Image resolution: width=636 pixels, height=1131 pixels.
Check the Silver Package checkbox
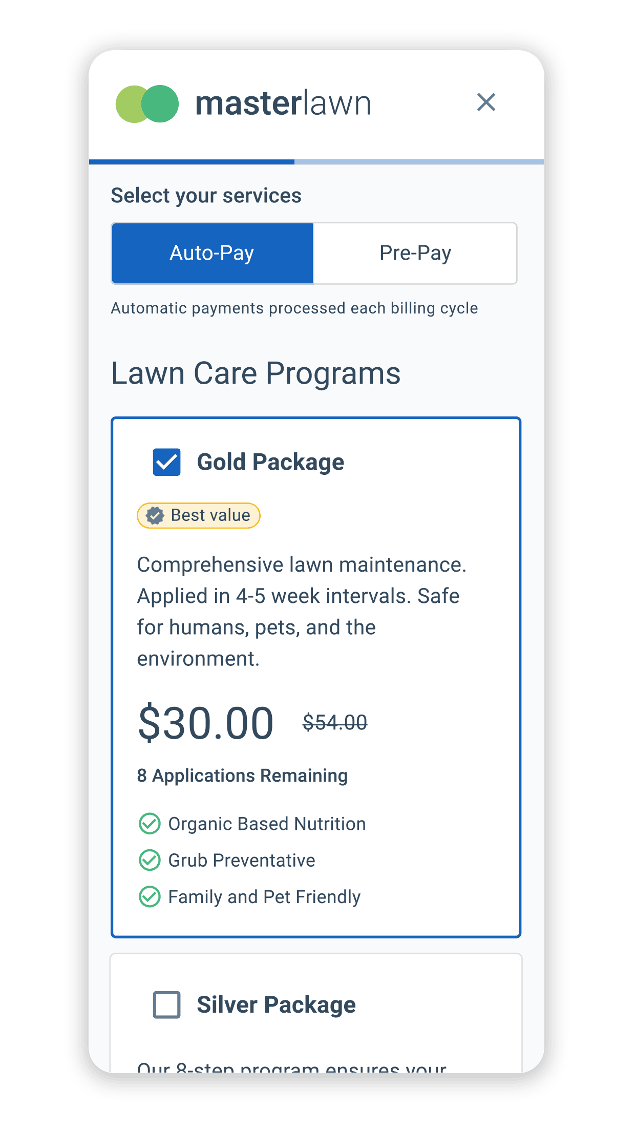pyautogui.click(x=167, y=1004)
